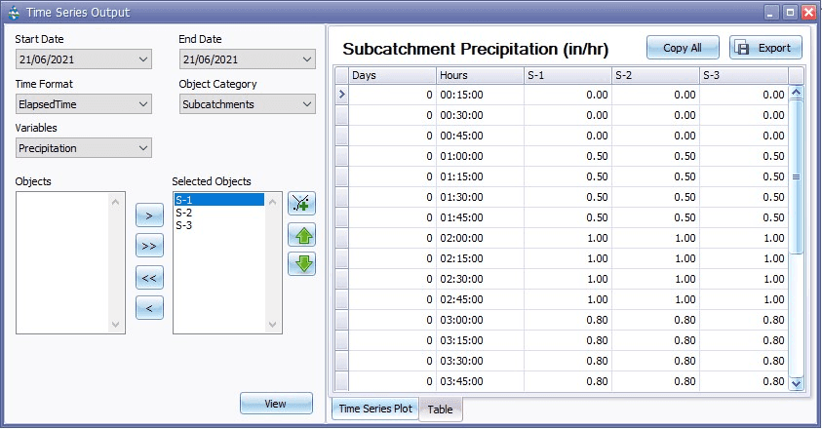Click the Export button with disk icon

pos(765,48)
